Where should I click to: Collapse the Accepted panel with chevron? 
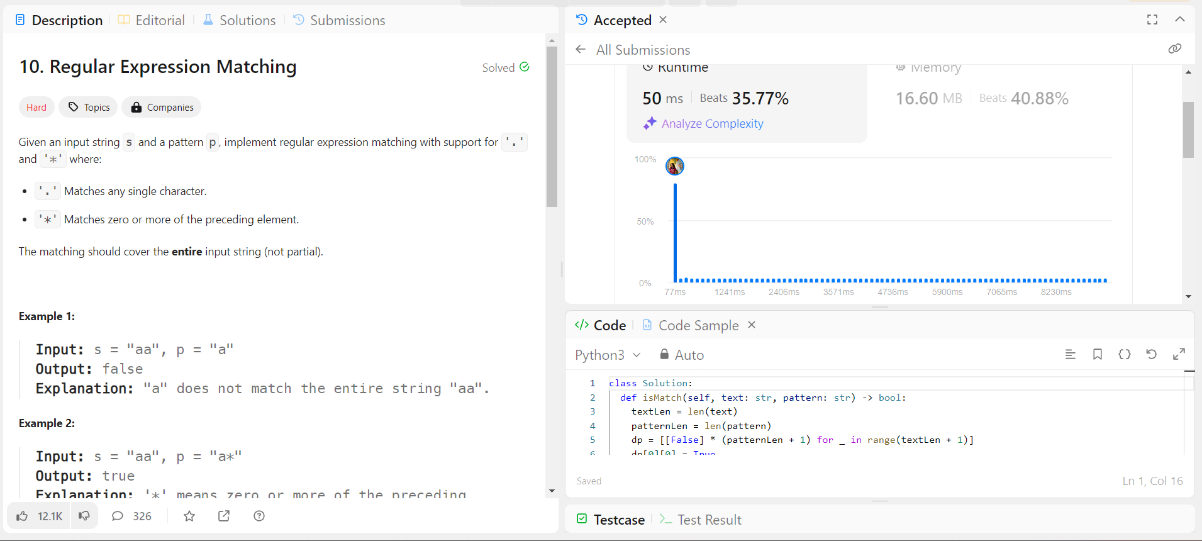pos(1180,20)
